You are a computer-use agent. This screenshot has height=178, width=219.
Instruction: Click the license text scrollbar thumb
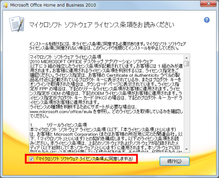(187, 64)
